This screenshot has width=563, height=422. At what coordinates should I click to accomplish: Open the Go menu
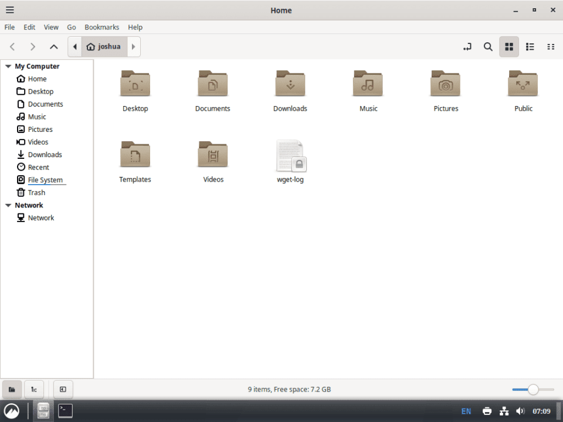[72, 27]
